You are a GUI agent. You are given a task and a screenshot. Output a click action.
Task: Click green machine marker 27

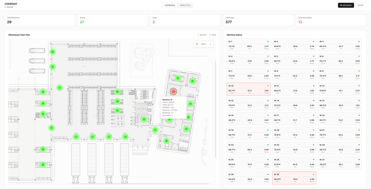pyautogui.click(x=43, y=92)
